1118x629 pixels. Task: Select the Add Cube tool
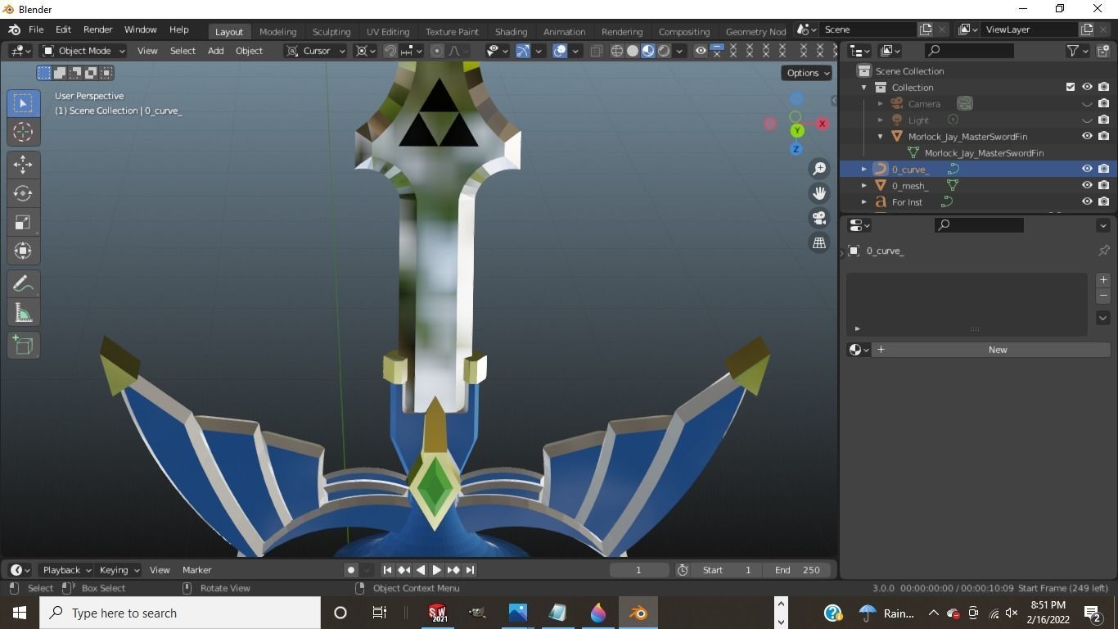(x=23, y=346)
